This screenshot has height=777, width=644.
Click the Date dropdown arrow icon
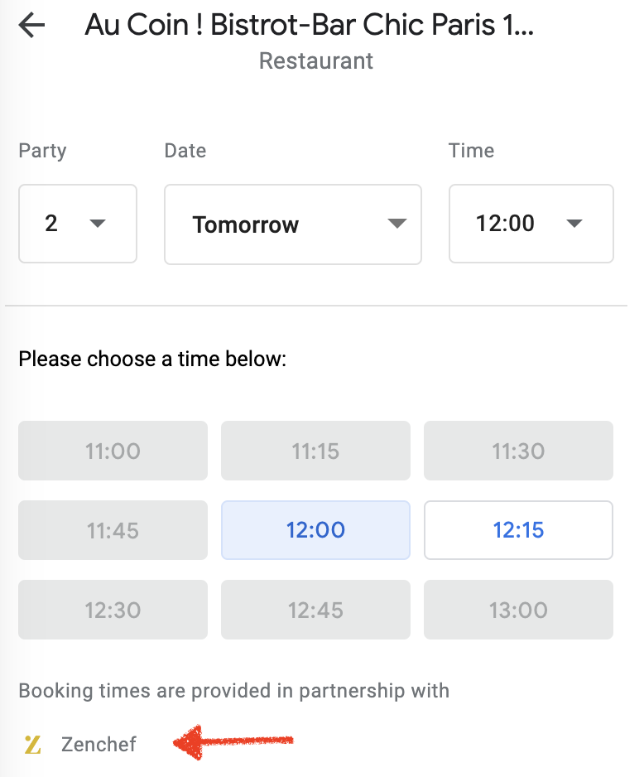pos(397,224)
